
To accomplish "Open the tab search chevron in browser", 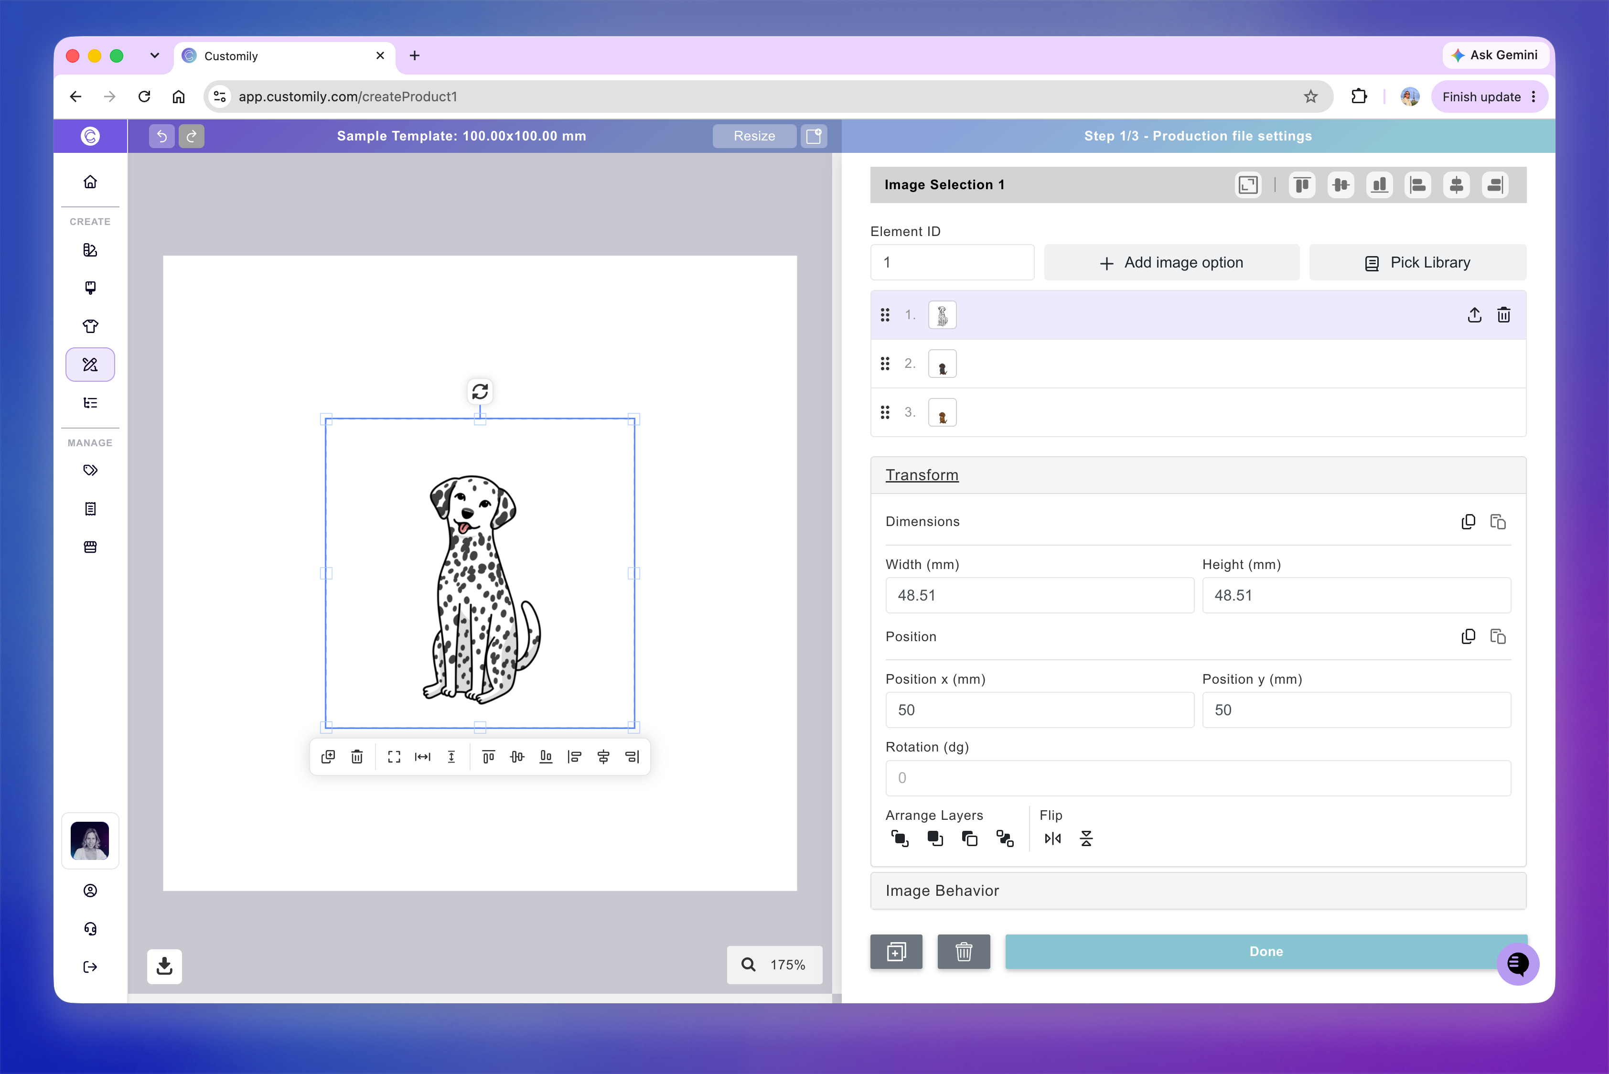I will 155,55.
